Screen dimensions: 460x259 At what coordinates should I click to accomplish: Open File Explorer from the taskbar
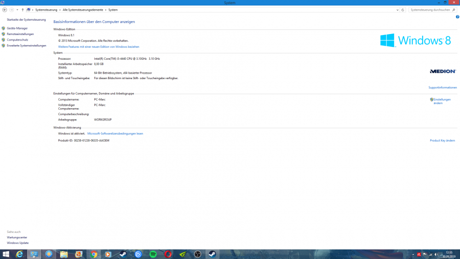pos(64,254)
